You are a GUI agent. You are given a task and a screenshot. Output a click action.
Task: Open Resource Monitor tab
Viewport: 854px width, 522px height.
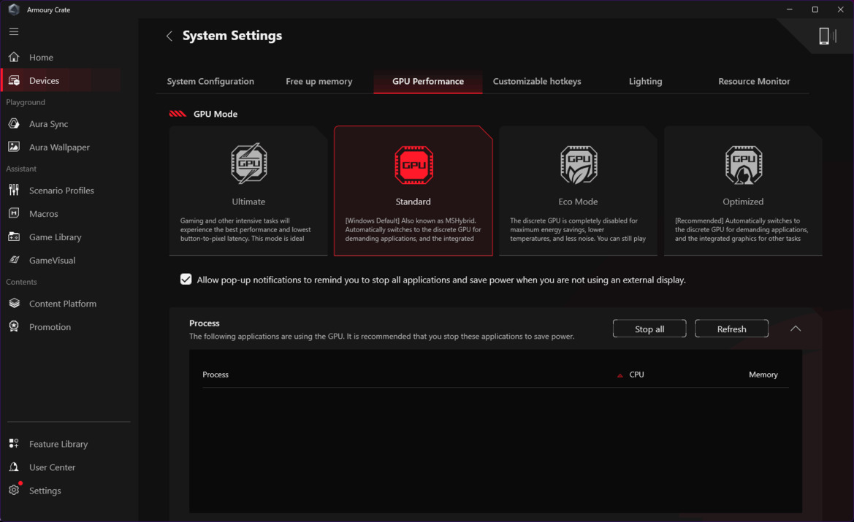pyautogui.click(x=754, y=81)
